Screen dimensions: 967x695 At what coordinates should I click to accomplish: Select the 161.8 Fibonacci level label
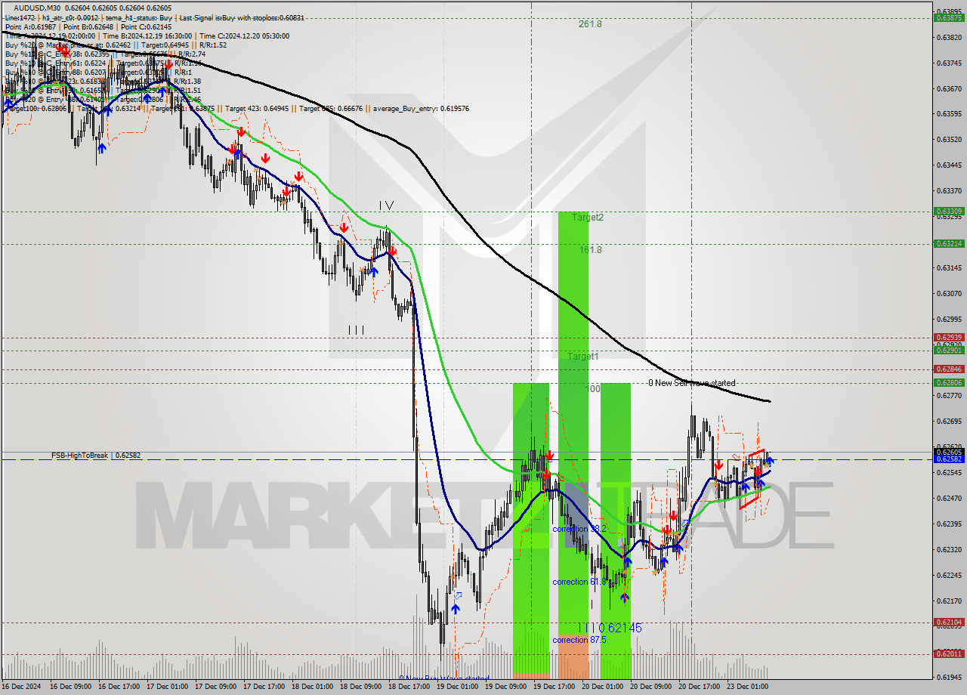pos(590,250)
